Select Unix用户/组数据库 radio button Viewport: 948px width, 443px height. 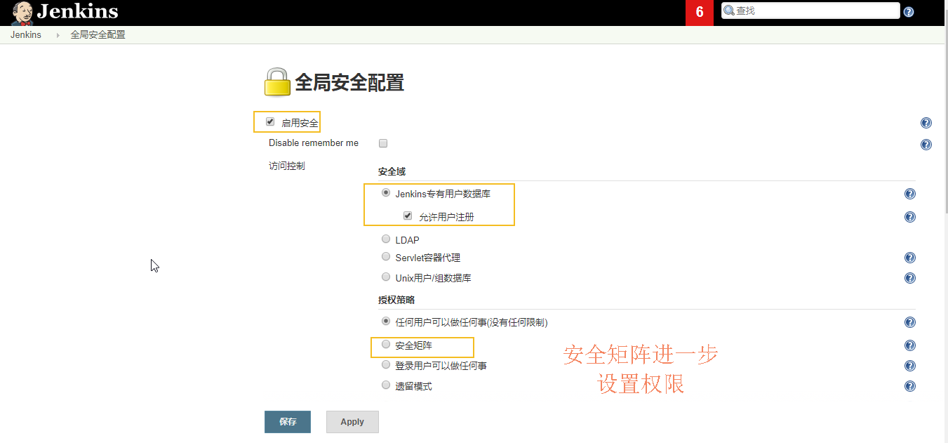[x=386, y=277]
